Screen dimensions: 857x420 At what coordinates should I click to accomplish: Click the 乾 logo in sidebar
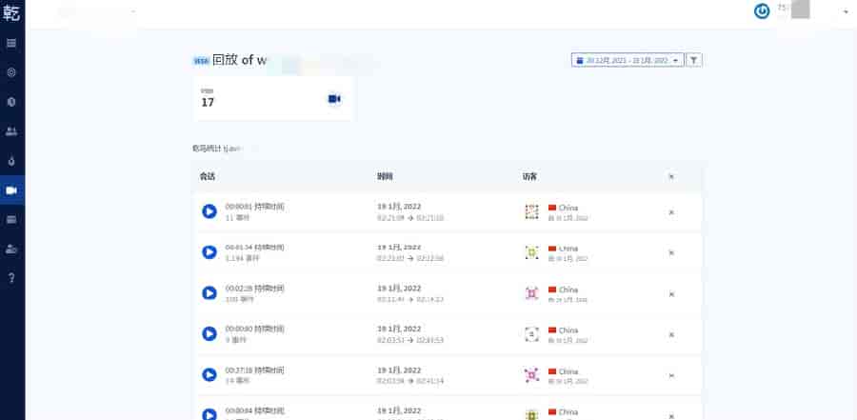tap(12, 12)
